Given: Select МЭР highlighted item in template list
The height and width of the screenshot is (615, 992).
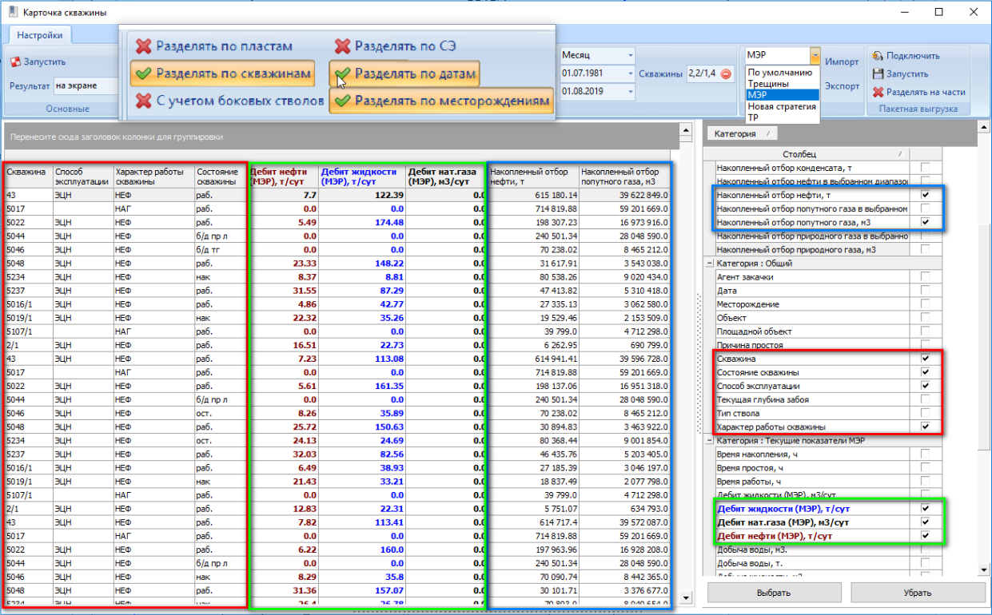Looking at the screenshot, I should (x=783, y=94).
